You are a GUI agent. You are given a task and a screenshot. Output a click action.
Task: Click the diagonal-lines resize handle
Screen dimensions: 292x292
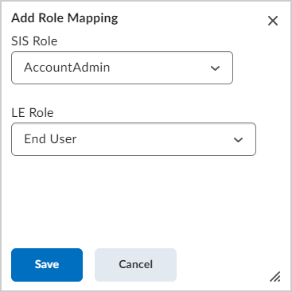[275, 276]
